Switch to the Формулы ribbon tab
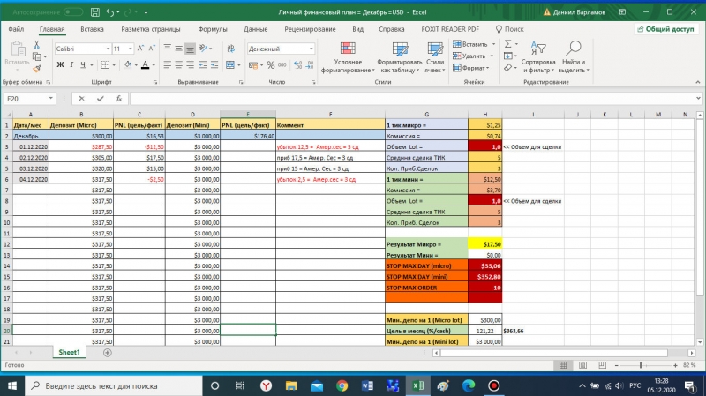 click(x=212, y=29)
